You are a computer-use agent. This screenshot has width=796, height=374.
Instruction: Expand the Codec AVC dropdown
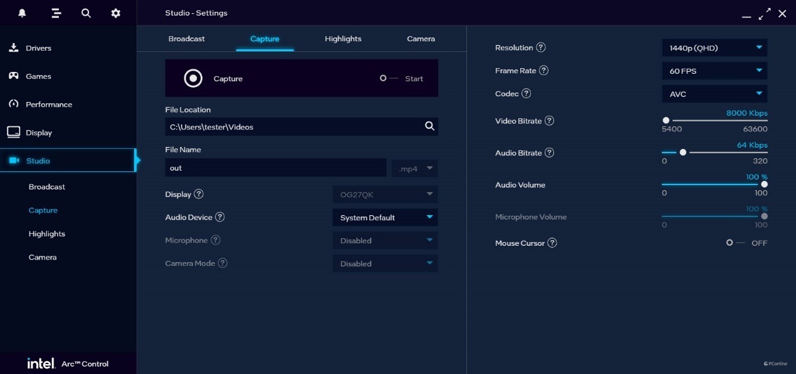pos(714,94)
